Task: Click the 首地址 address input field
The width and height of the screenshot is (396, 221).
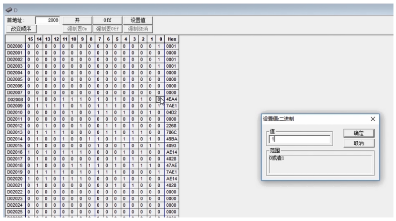Action: pos(48,20)
